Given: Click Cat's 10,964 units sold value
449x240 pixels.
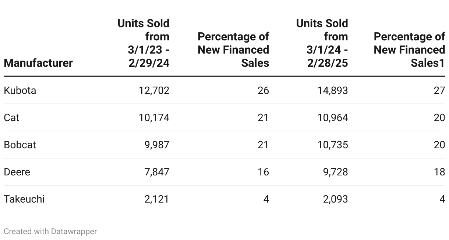Looking at the screenshot, I should (x=333, y=117).
